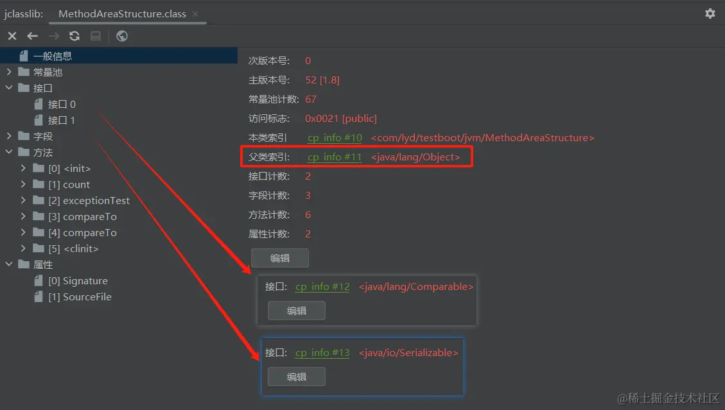Viewport: 725px width, 410px height.
Task: Click the 常量池计数 value 67
Action: pos(311,99)
